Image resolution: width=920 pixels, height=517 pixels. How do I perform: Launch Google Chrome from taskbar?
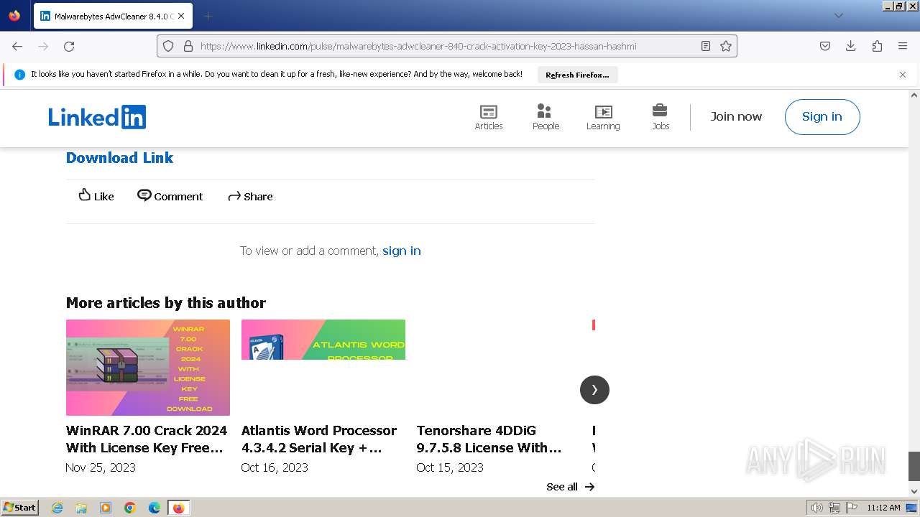point(130,508)
